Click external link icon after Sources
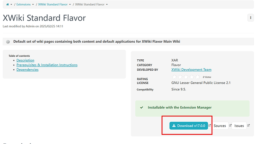 pos(230,125)
